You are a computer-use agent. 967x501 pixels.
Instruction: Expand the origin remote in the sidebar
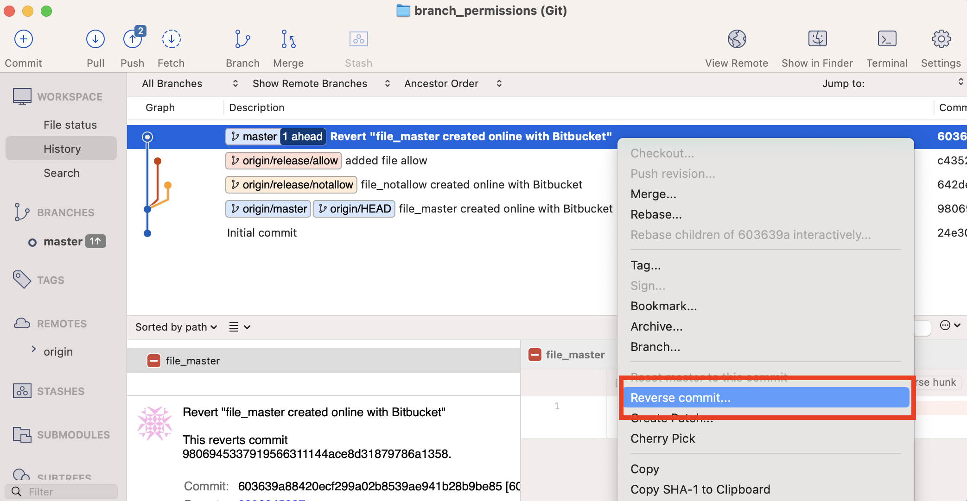pos(33,349)
